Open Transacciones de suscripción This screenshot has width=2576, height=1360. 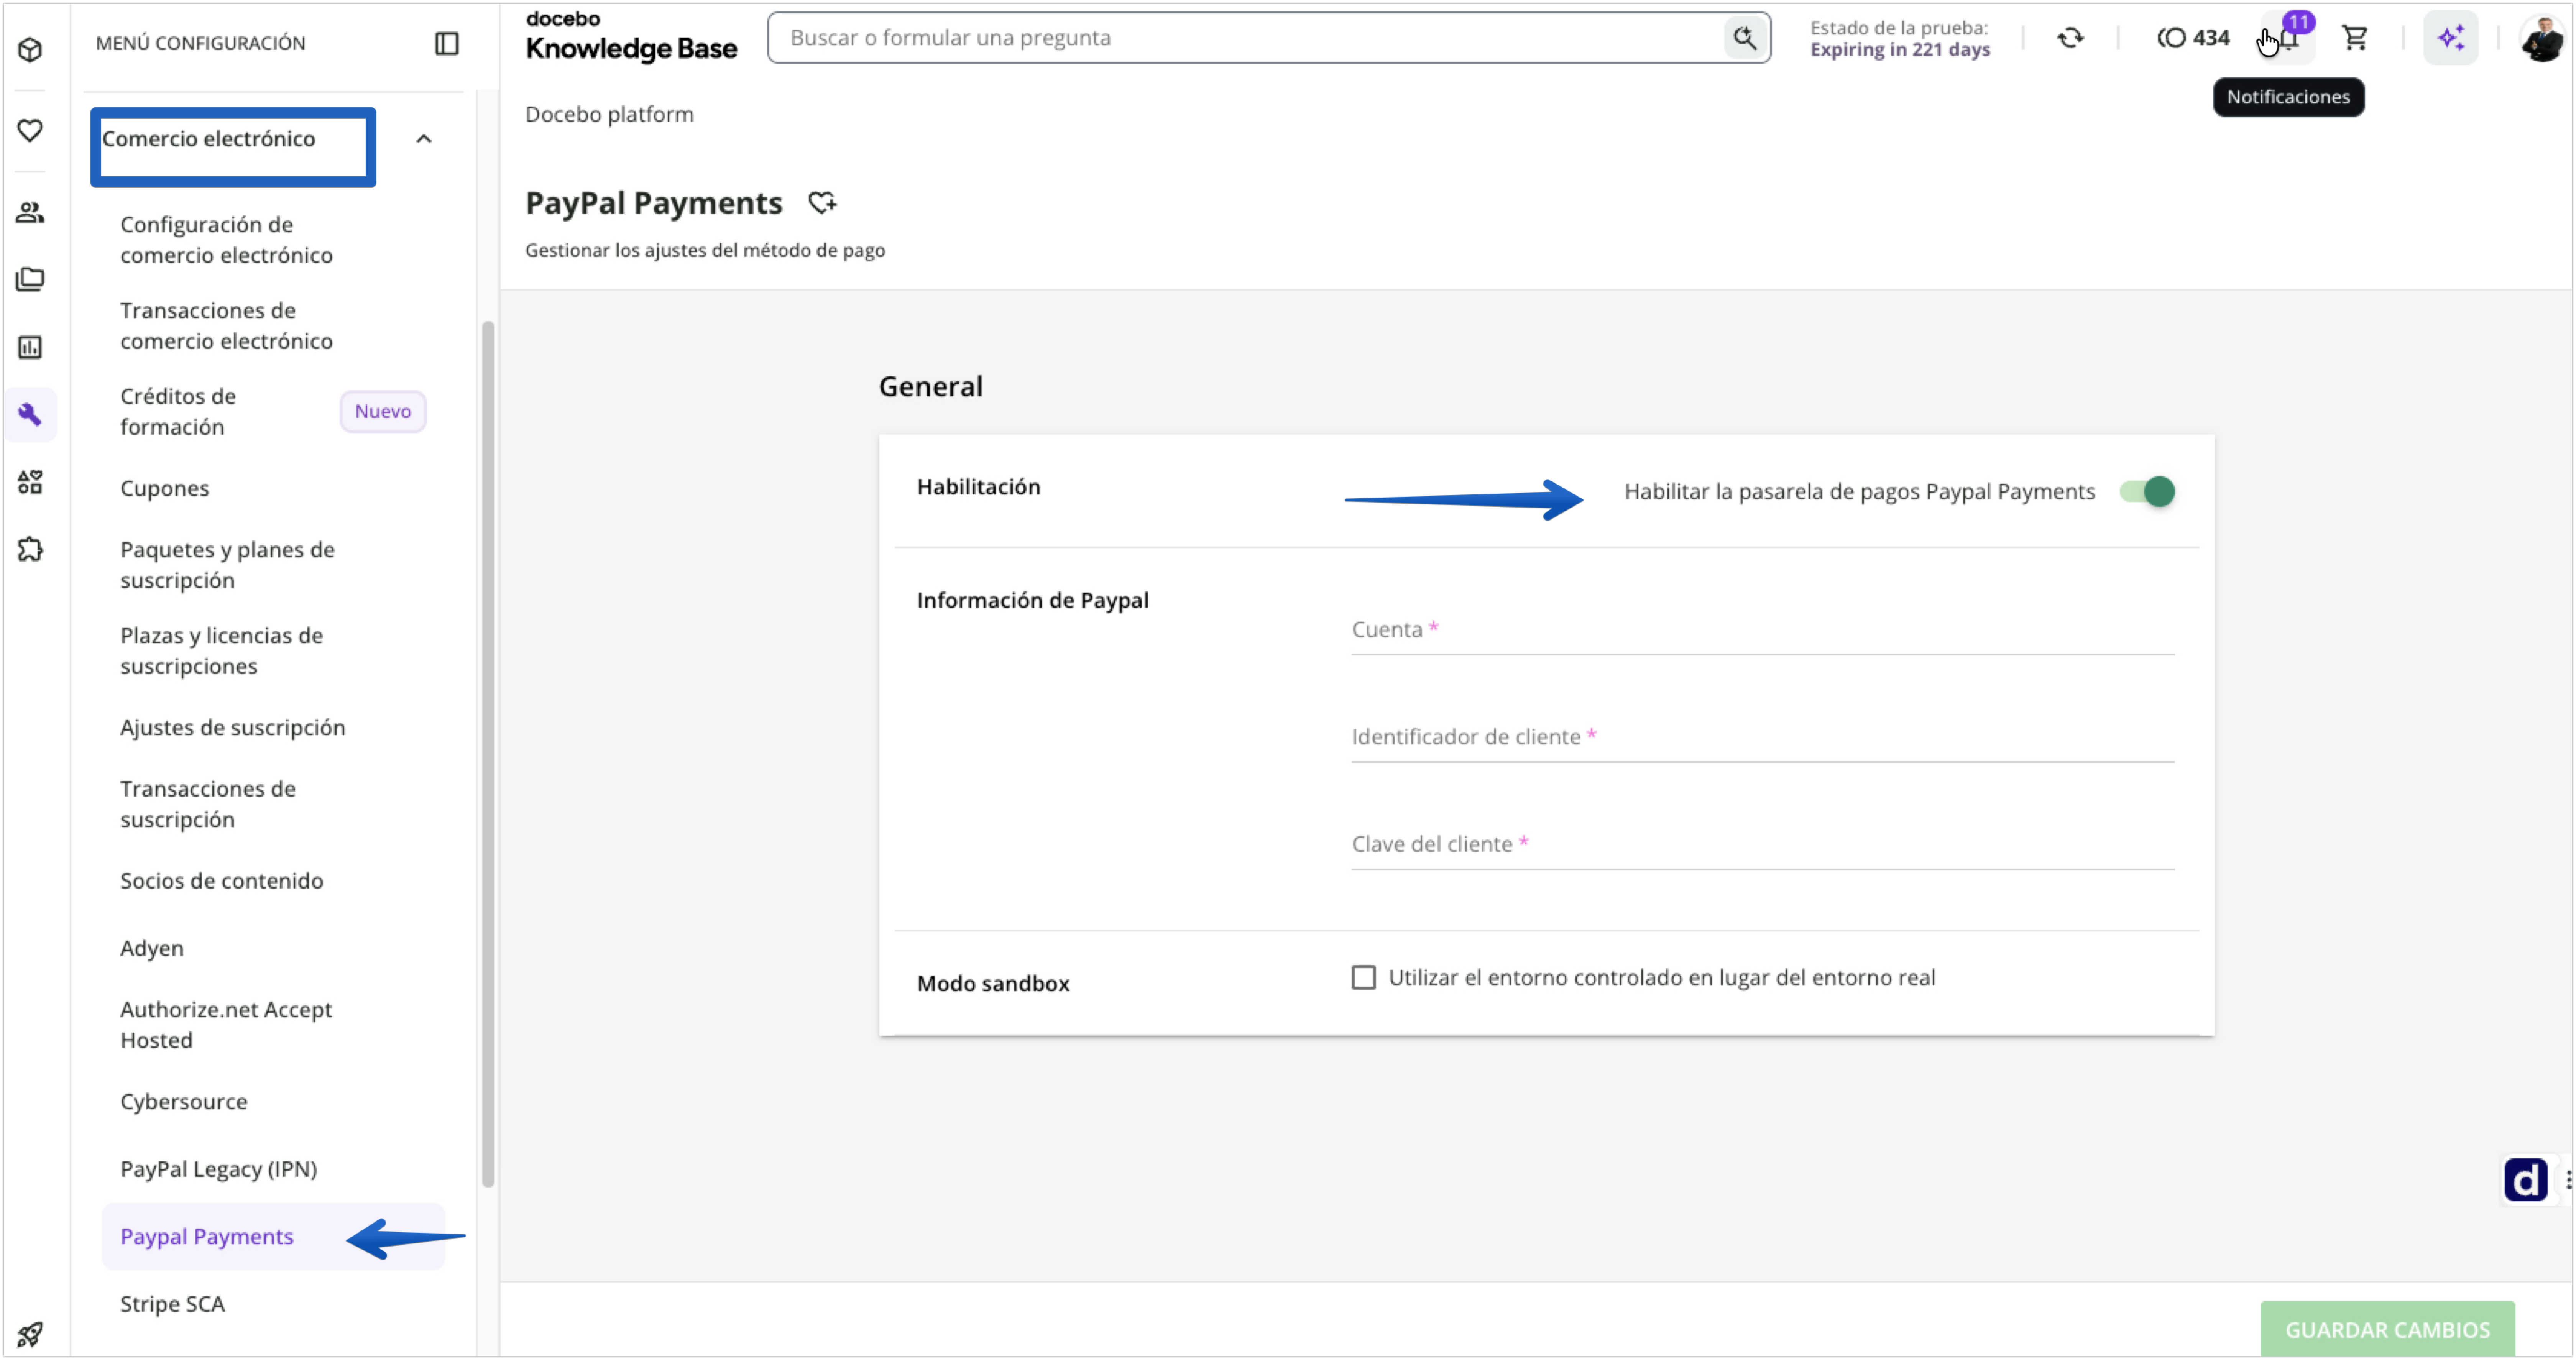click(208, 804)
